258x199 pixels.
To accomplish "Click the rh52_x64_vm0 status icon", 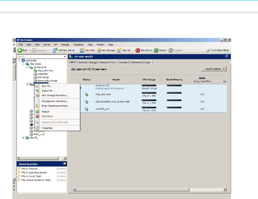I will [x=86, y=94].
